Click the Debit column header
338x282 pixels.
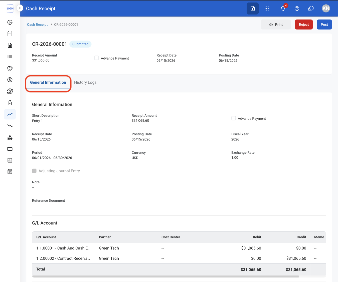click(257, 237)
